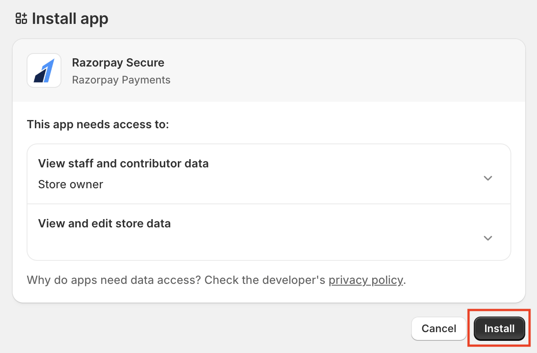Image resolution: width=537 pixels, height=353 pixels.
Task: Select the "Razorpay Secure" app name
Action: [118, 63]
